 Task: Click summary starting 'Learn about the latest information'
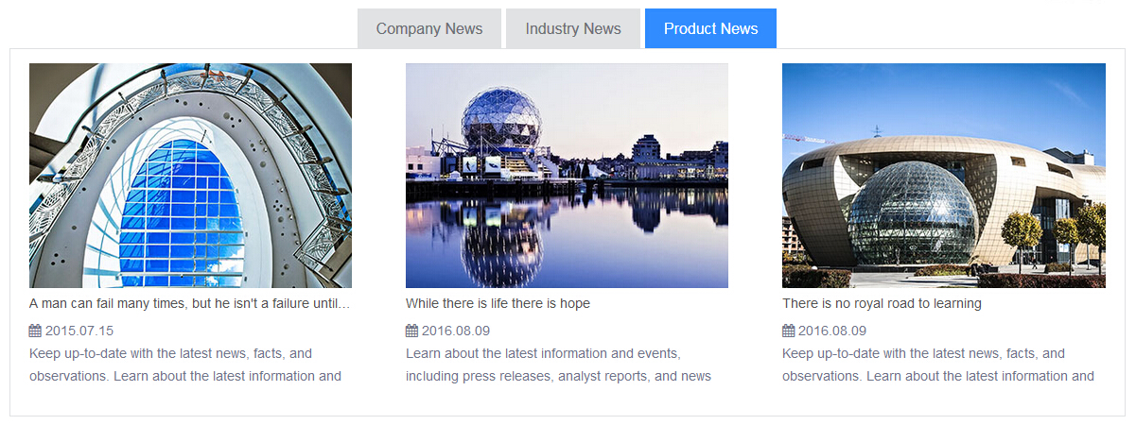(558, 365)
